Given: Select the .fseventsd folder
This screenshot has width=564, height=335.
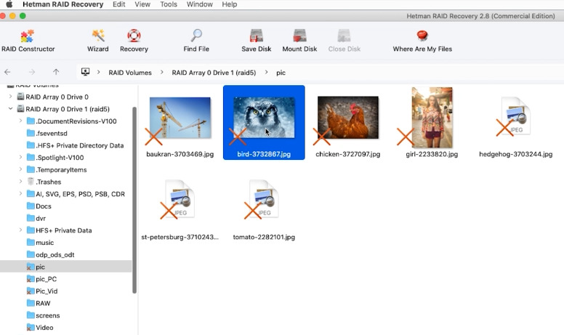Looking at the screenshot, I should pyautogui.click(x=47, y=134).
